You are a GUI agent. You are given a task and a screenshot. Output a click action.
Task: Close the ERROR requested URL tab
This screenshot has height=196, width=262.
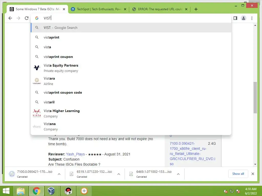(x=186, y=9)
